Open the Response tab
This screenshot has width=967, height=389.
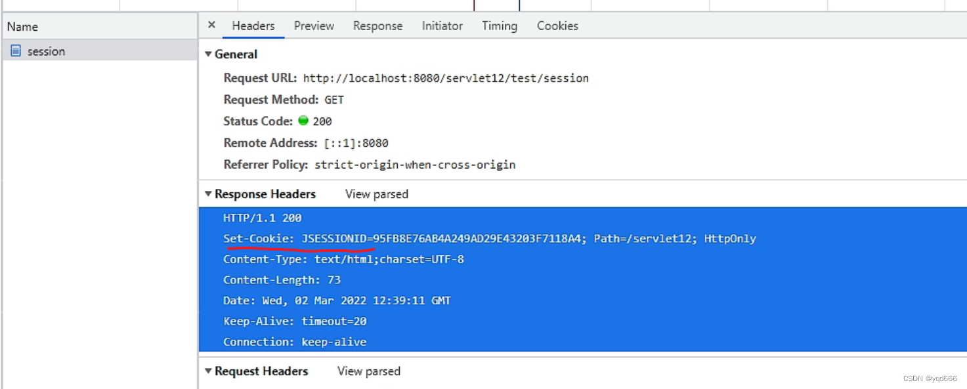click(x=377, y=26)
